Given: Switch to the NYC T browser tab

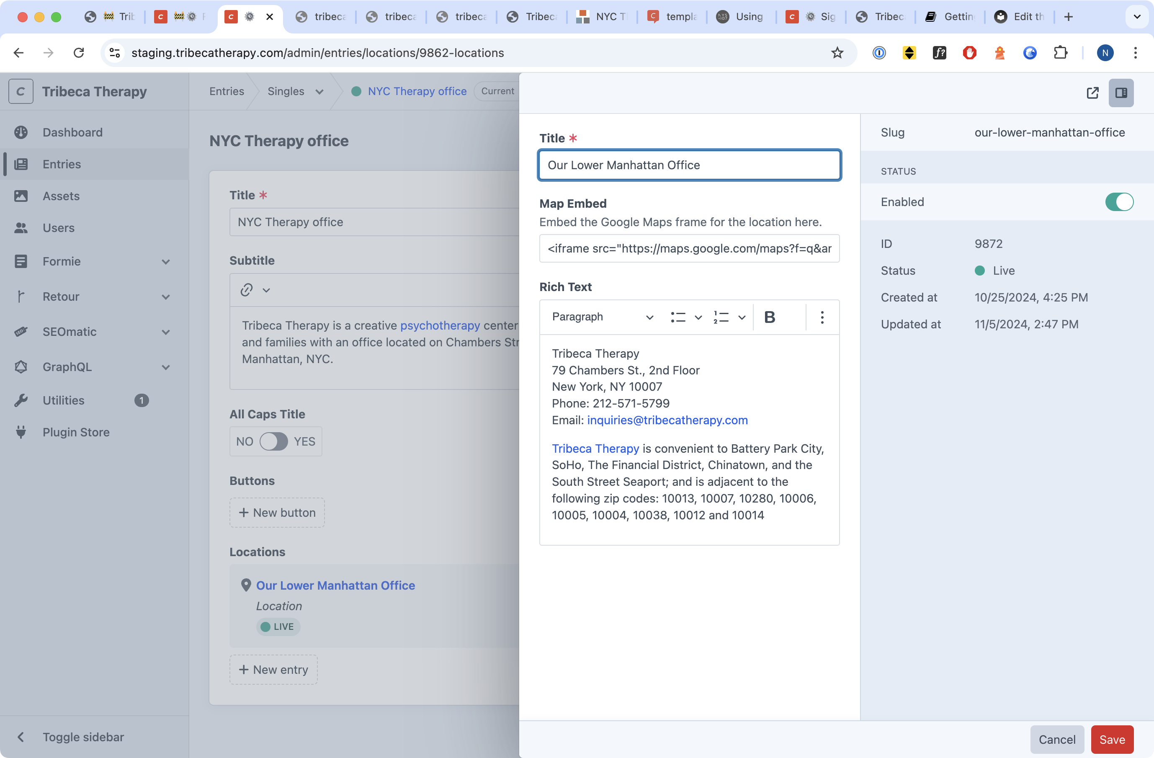Looking at the screenshot, I should click(x=603, y=17).
